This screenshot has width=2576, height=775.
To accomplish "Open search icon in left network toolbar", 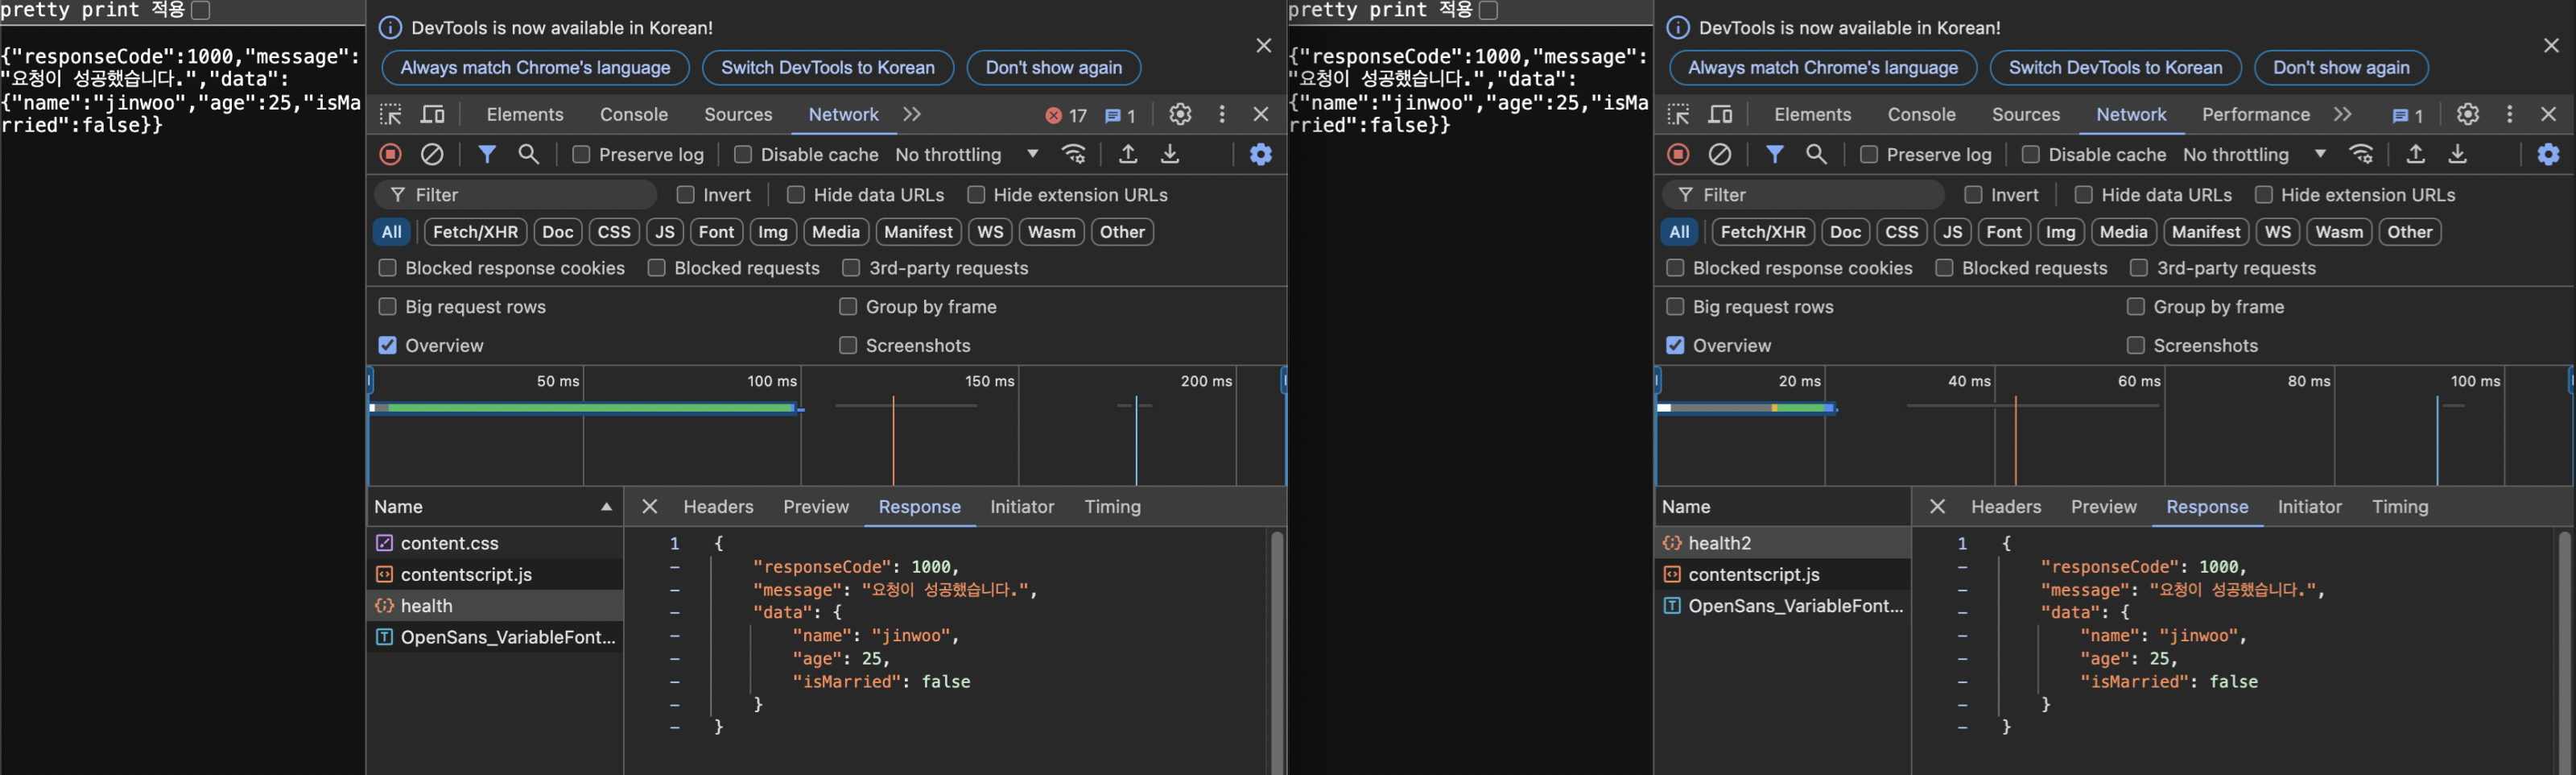I will point(528,154).
